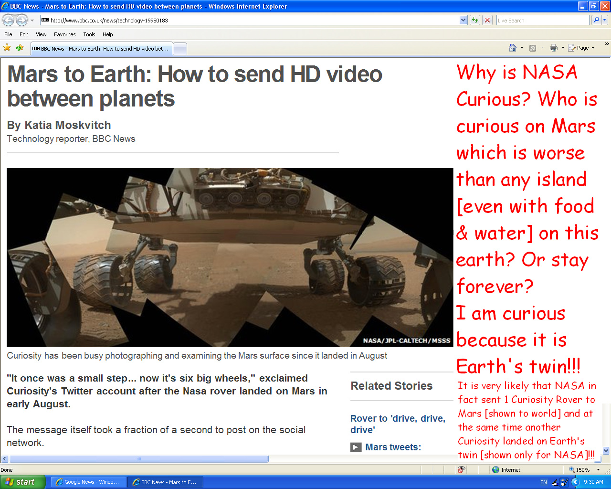This screenshot has width=611, height=489.
Task: Click the Technology reporter, BBC News line
Action: click(71, 139)
